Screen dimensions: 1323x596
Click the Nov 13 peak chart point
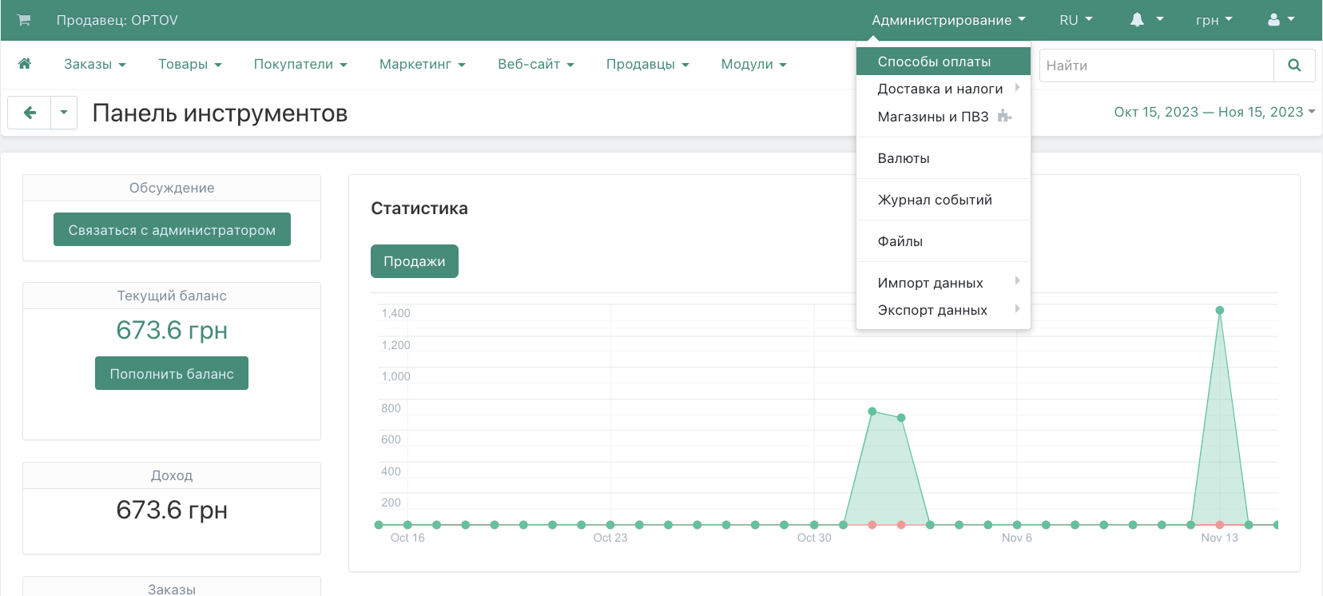pyautogui.click(x=1219, y=310)
